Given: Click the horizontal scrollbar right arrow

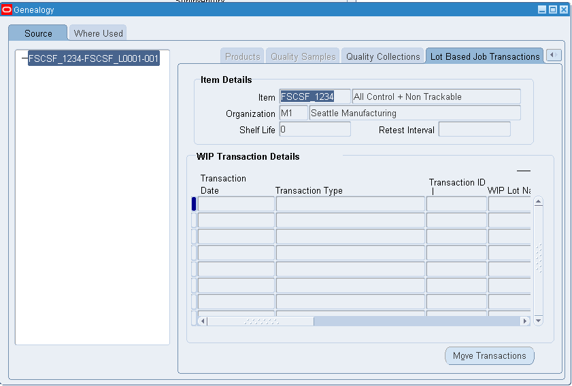Looking at the screenshot, I should click(525, 321).
